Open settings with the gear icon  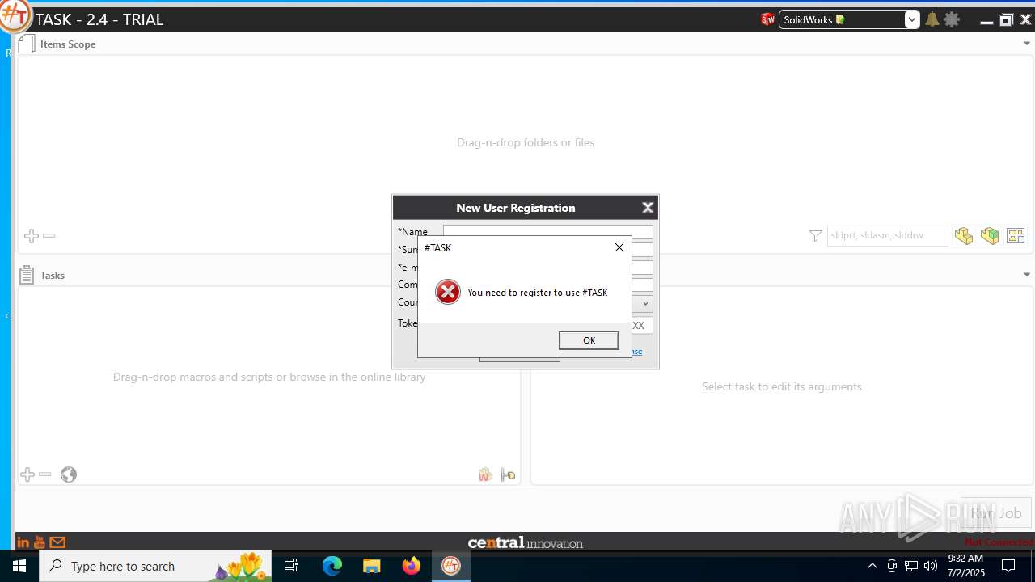952,19
